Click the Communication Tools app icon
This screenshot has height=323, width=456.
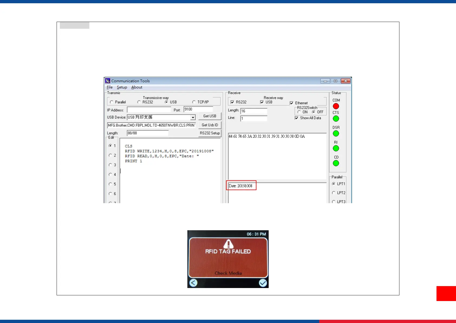tap(108, 81)
